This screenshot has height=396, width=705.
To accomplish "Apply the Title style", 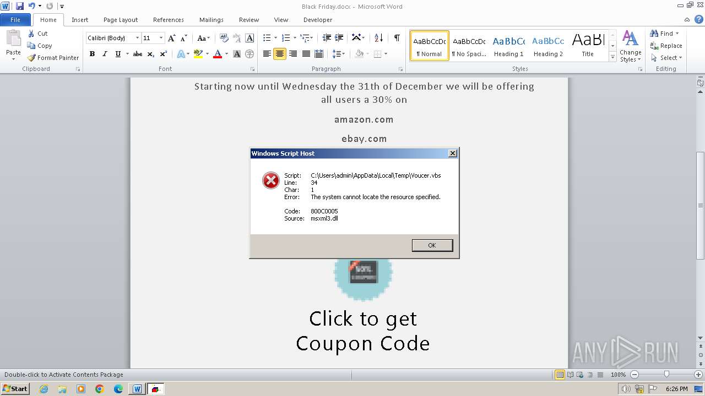I will [588, 46].
